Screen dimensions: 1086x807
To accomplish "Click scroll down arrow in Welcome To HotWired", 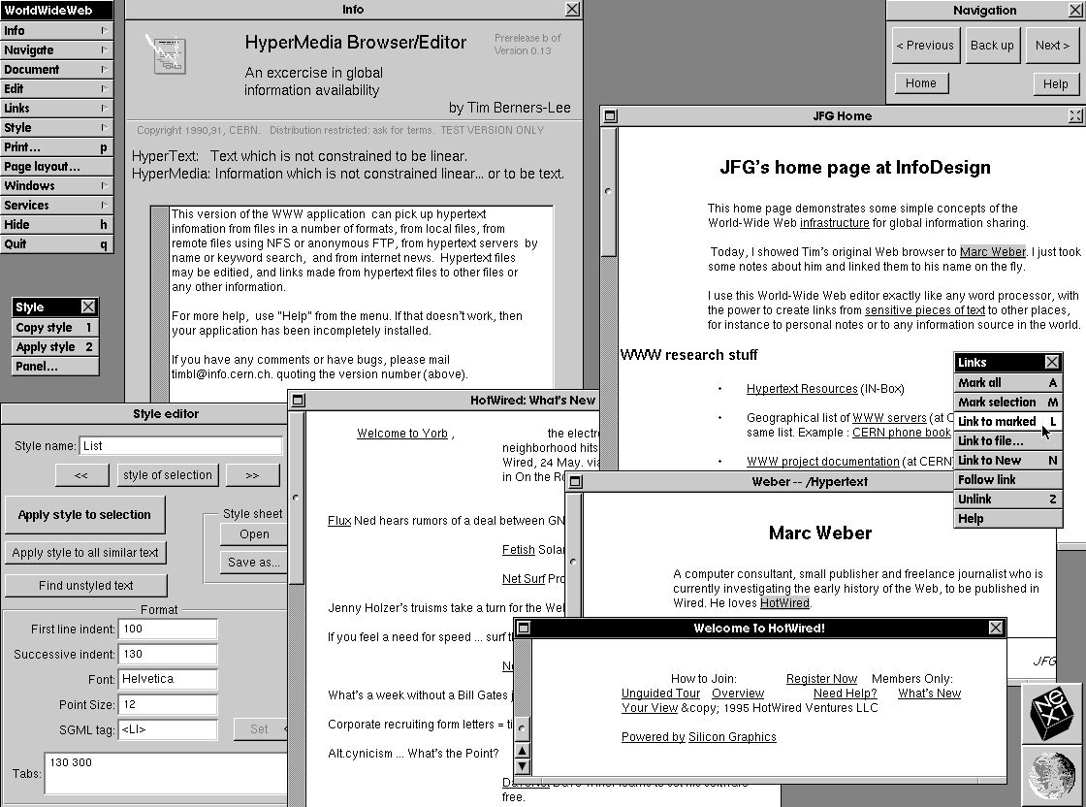I will tap(523, 766).
